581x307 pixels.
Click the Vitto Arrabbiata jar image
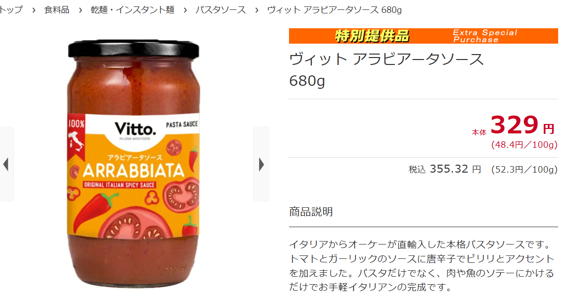pyautogui.click(x=134, y=164)
